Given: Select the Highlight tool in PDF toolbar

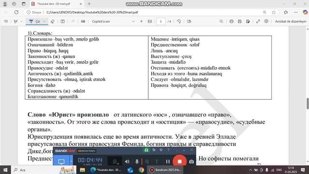Looking at the screenshot, I should click(15, 21).
